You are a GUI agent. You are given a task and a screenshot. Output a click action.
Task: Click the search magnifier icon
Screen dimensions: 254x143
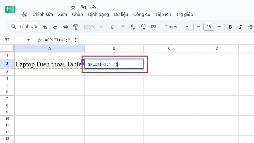pyautogui.click(x=14, y=27)
